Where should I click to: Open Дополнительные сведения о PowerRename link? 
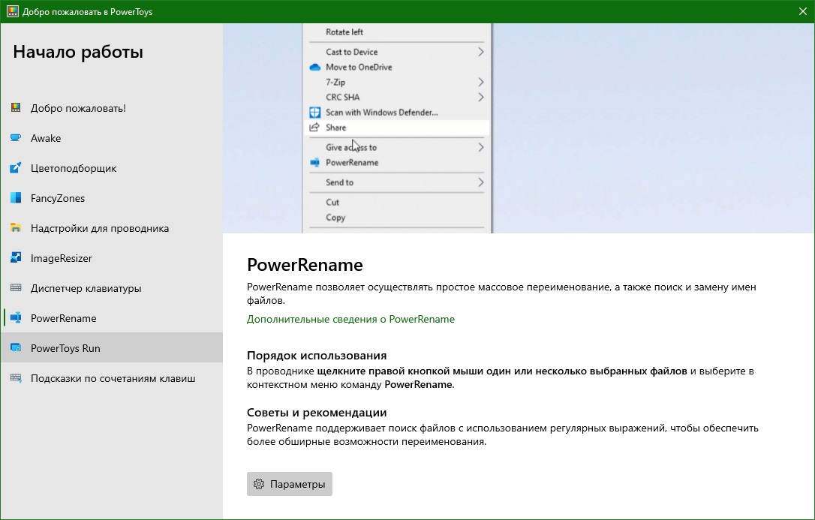pos(350,319)
